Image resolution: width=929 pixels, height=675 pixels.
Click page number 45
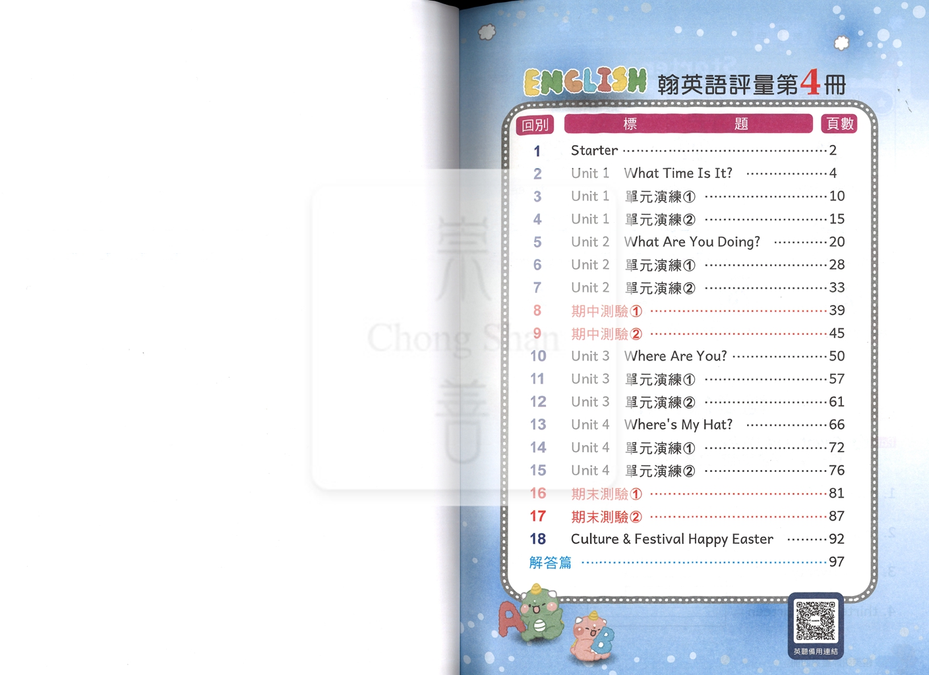[837, 333]
